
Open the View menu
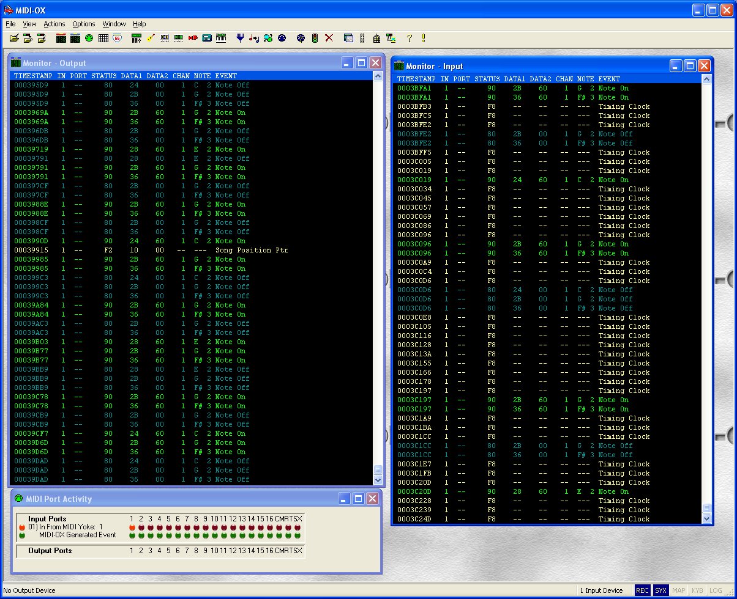click(x=30, y=24)
